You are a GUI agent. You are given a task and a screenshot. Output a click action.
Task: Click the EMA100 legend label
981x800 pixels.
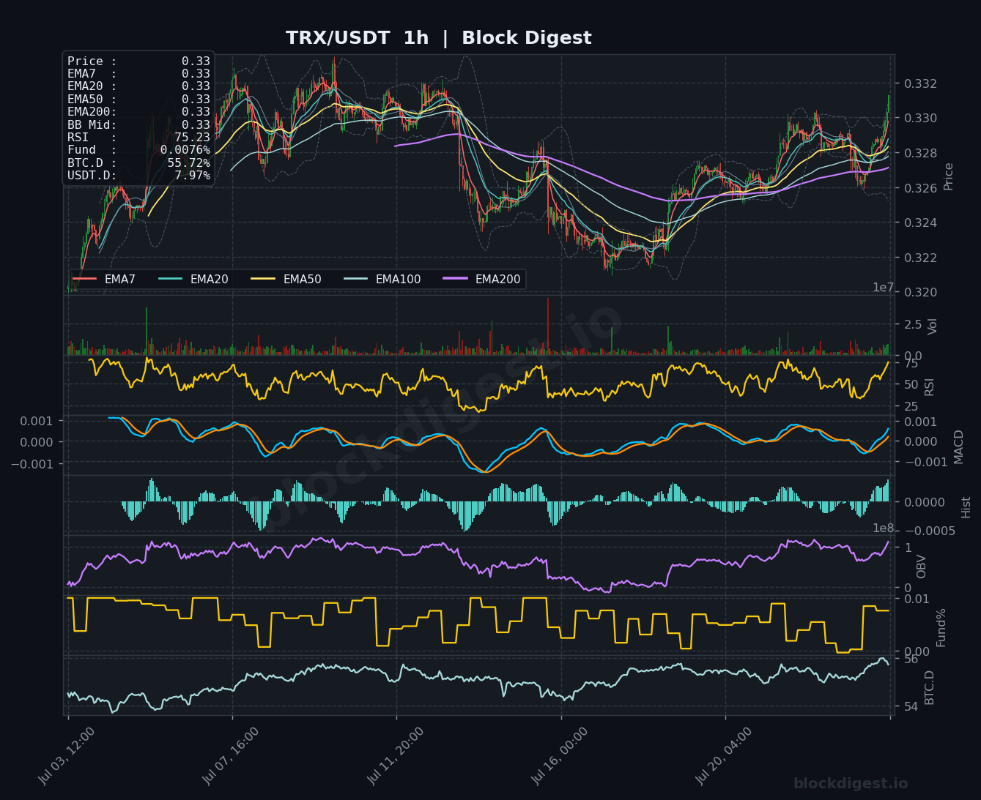point(398,280)
